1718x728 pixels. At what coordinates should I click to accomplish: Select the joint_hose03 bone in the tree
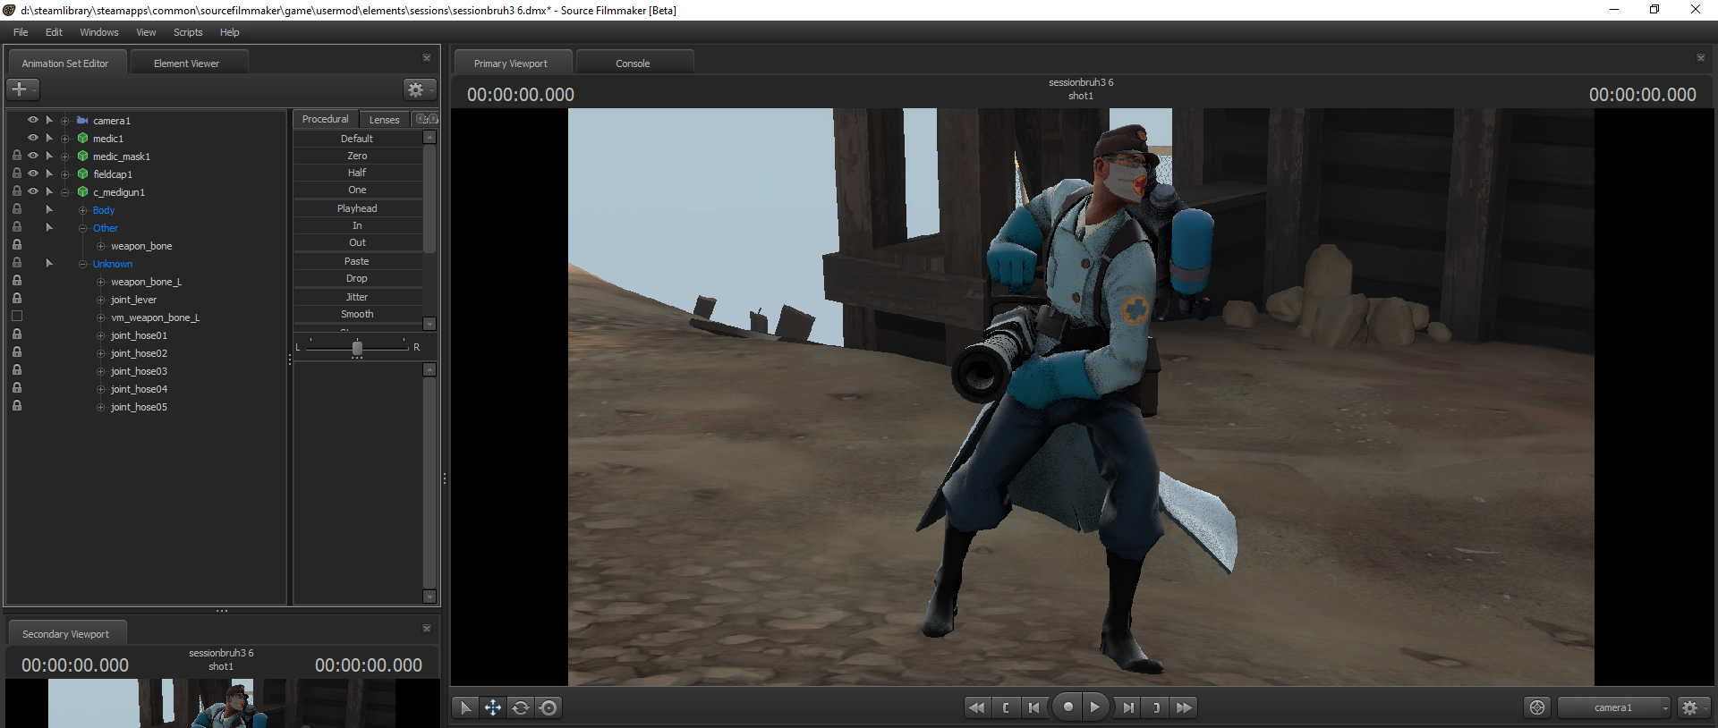click(x=139, y=371)
